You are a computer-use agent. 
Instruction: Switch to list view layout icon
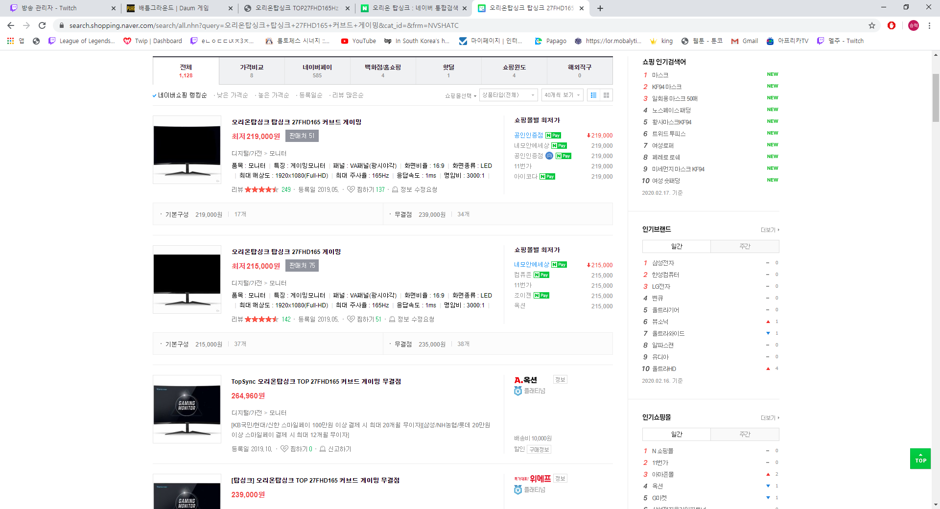[x=593, y=95]
